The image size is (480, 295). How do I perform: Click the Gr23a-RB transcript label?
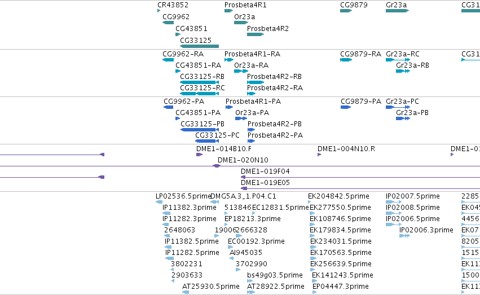pyautogui.click(x=412, y=65)
